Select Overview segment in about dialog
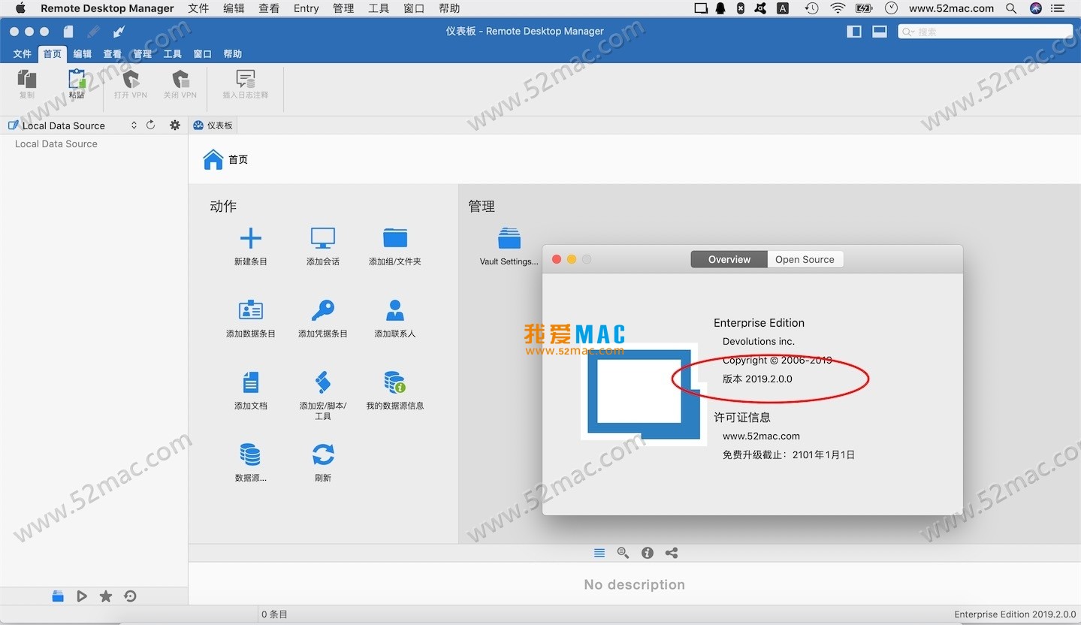1081x625 pixels. 729,259
